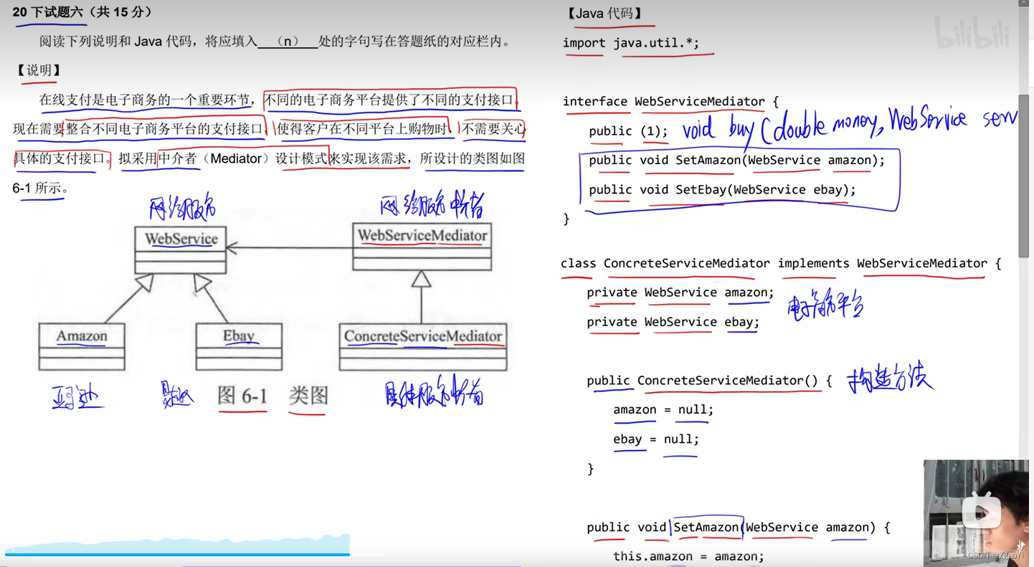
Task: Click the "【Java 代码】" section label
Action: pyautogui.click(x=604, y=13)
